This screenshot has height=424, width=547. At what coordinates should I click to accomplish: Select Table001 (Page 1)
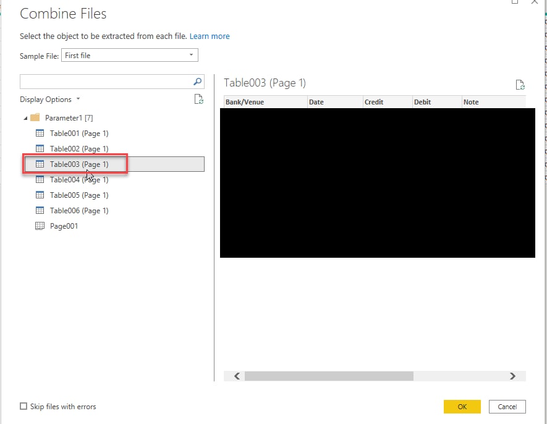(x=79, y=134)
